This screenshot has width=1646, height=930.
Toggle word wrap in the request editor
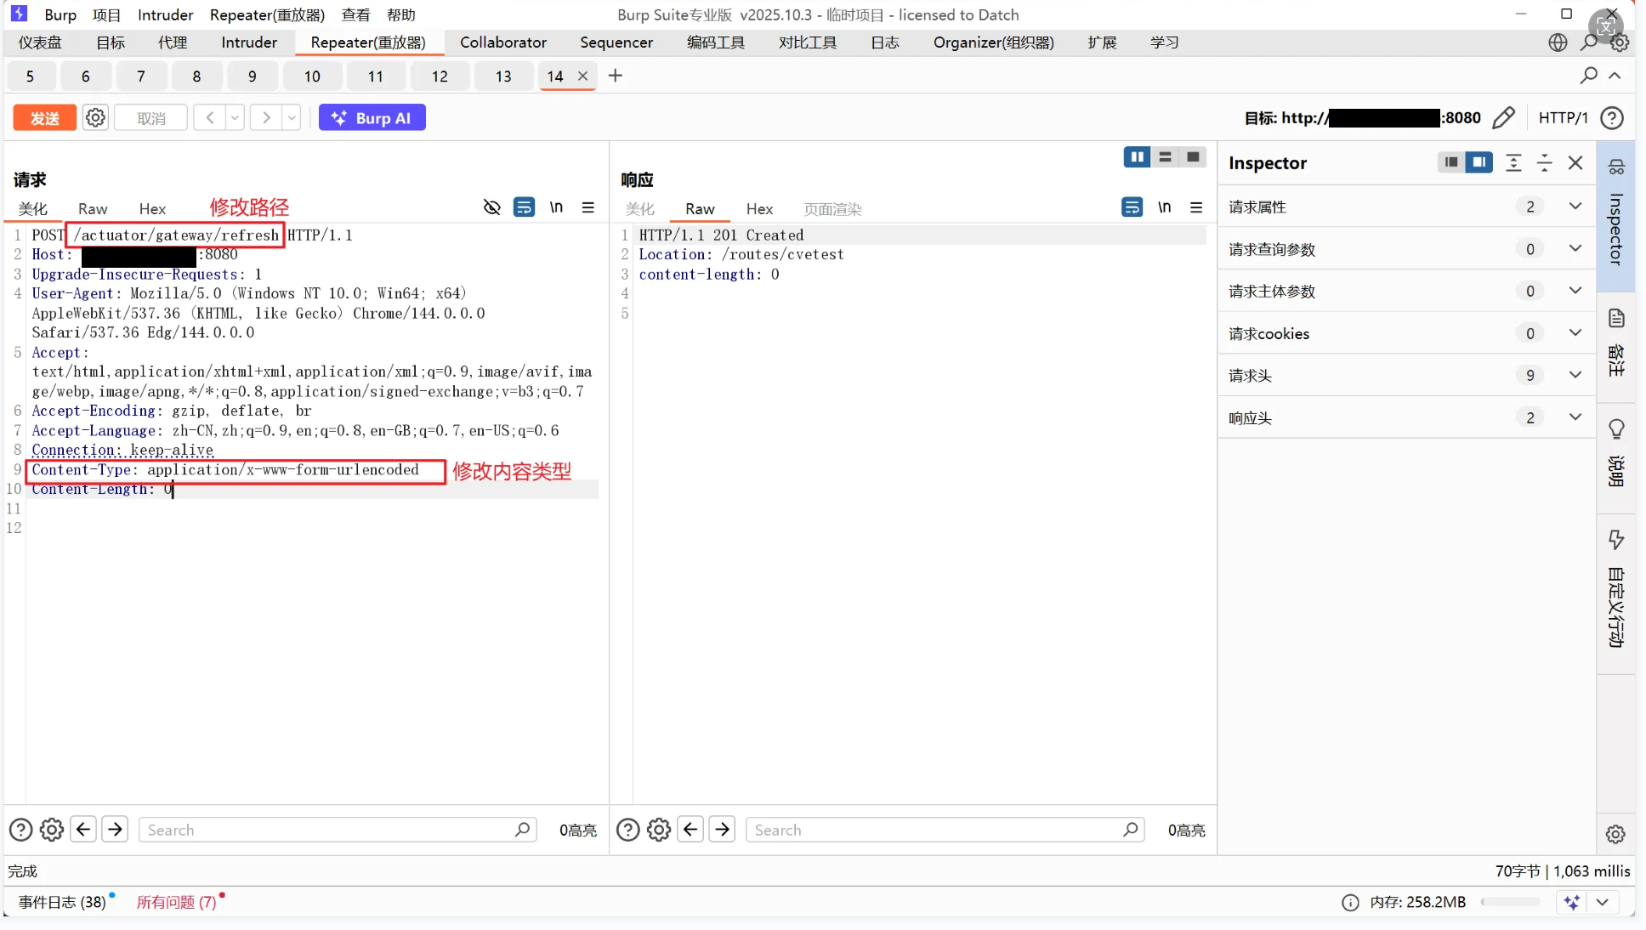click(x=524, y=207)
